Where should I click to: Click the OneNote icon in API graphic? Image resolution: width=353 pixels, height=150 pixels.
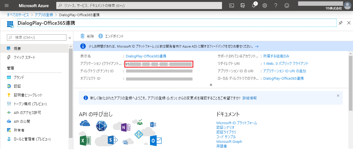[x=125, y=127]
